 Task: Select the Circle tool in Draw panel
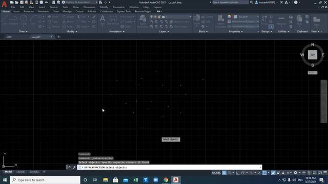[24, 20]
